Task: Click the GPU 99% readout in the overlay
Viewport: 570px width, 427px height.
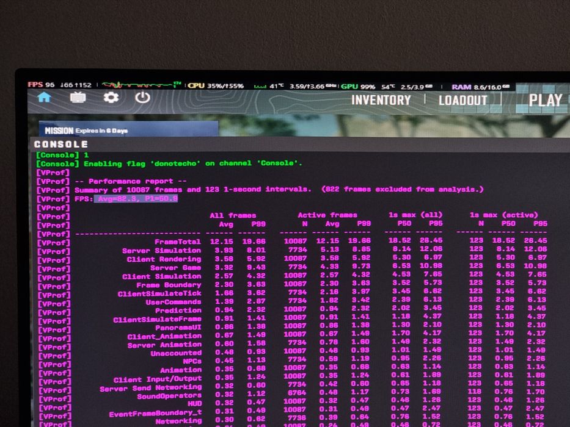Action: click(x=358, y=87)
